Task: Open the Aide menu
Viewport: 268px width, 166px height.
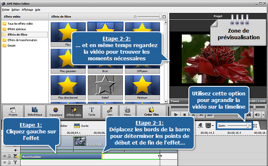Action: click(38, 10)
